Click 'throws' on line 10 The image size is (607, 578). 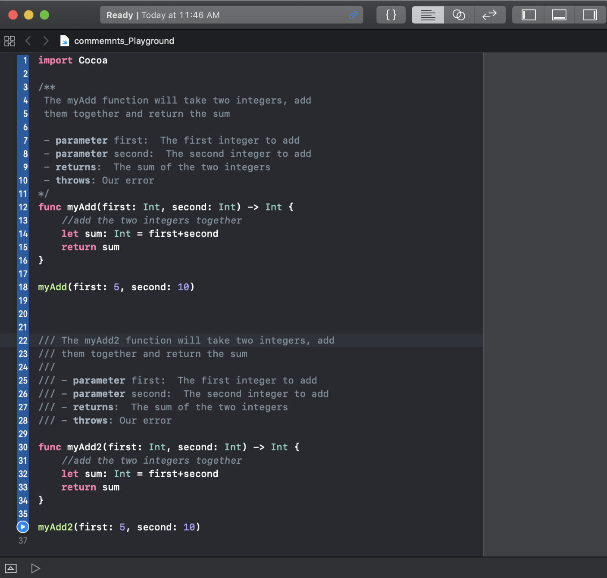click(x=73, y=180)
